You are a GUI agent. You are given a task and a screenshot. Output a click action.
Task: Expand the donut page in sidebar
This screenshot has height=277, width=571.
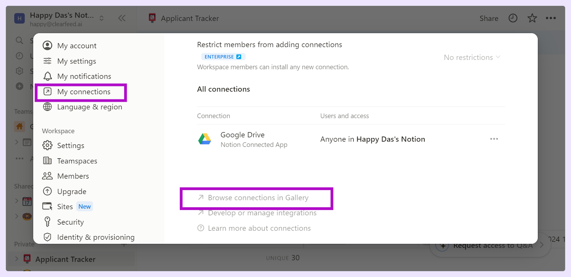[x=16, y=216]
